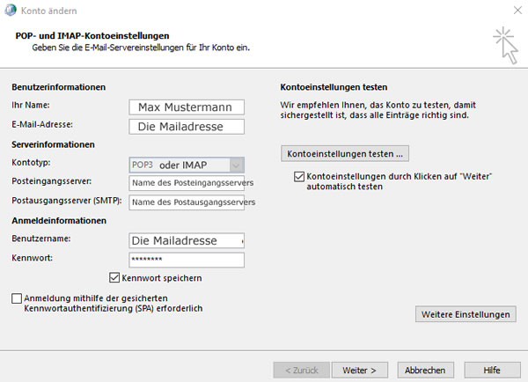Click the Postausgangsserver (SMTP) label
Screen dimensions: 528x382
67,201
